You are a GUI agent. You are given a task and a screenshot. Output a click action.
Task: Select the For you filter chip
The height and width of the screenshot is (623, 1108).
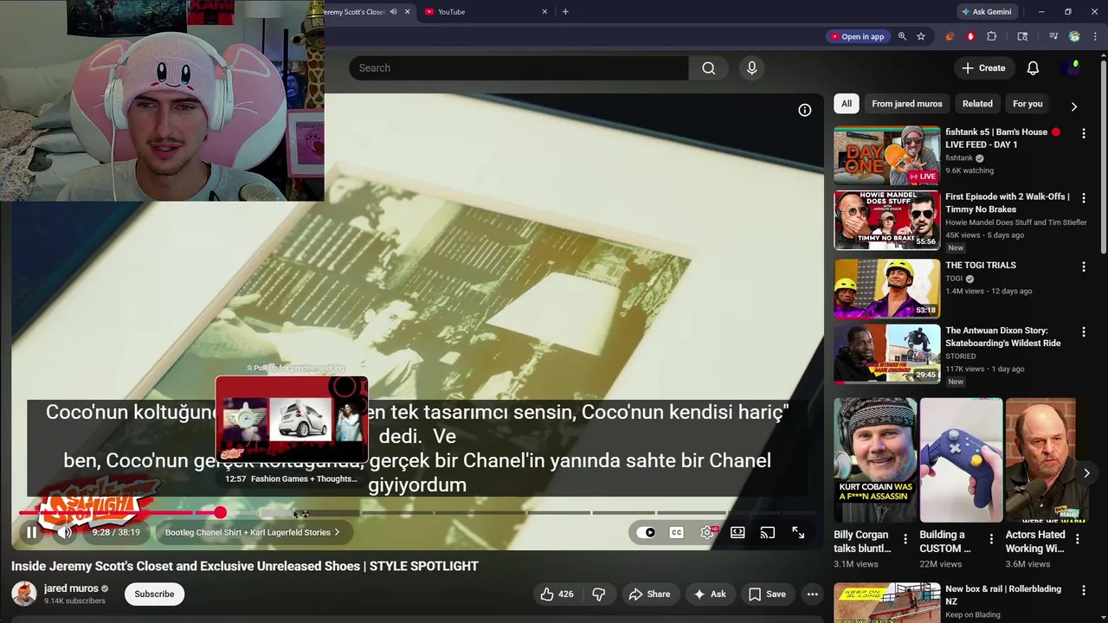point(1027,104)
